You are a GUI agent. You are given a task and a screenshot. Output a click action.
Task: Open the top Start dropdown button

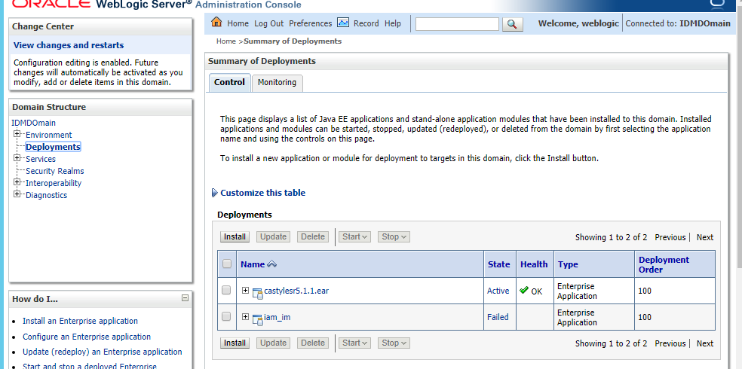(x=354, y=236)
